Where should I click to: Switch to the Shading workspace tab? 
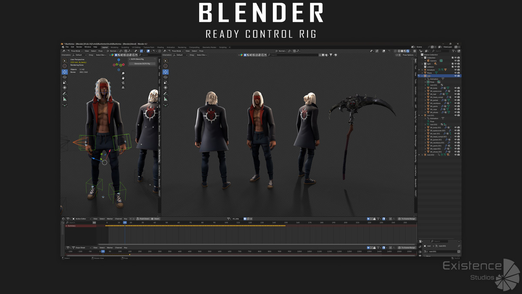tap(161, 47)
